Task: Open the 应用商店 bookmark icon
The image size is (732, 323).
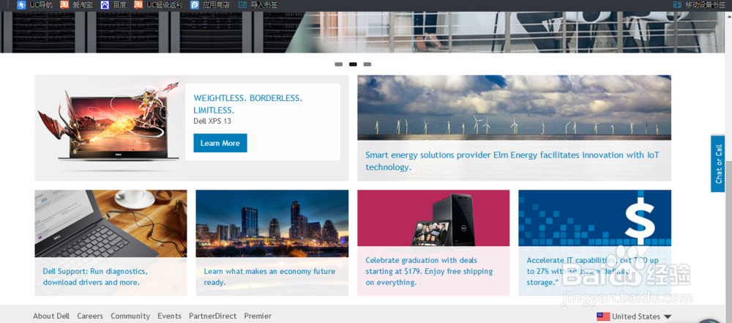Action: pos(195,4)
